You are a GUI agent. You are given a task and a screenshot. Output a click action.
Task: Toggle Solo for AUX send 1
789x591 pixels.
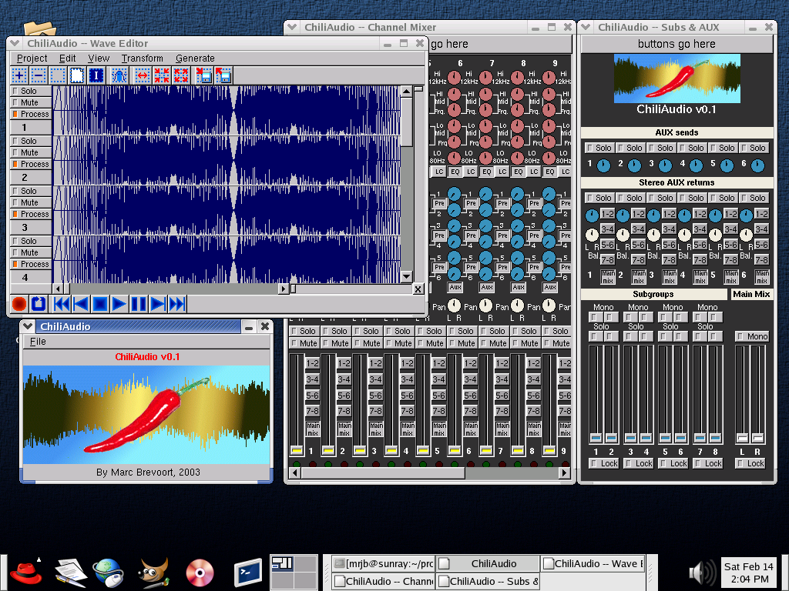(599, 148)
